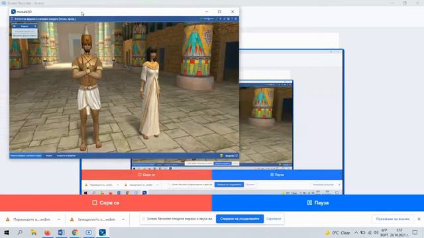Open Screen Recorder app in the taskbar
The width and height of the screenshot is (424, 238).
[x=89, y=232]
